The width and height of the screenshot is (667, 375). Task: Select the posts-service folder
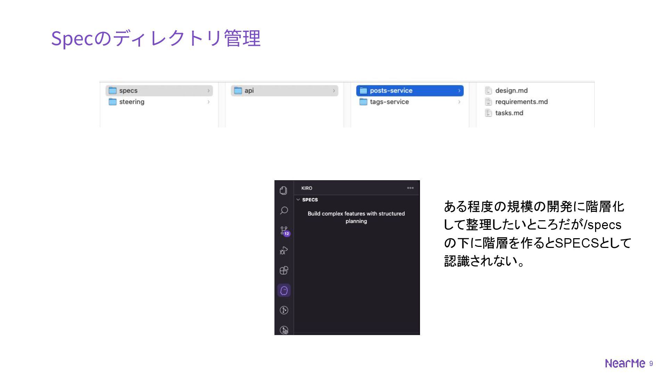point(391,91)
